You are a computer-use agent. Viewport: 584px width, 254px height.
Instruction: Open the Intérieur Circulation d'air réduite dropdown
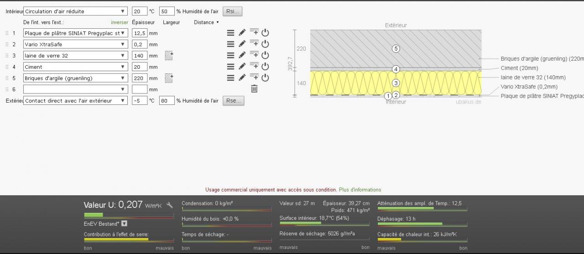click(75, 11)
